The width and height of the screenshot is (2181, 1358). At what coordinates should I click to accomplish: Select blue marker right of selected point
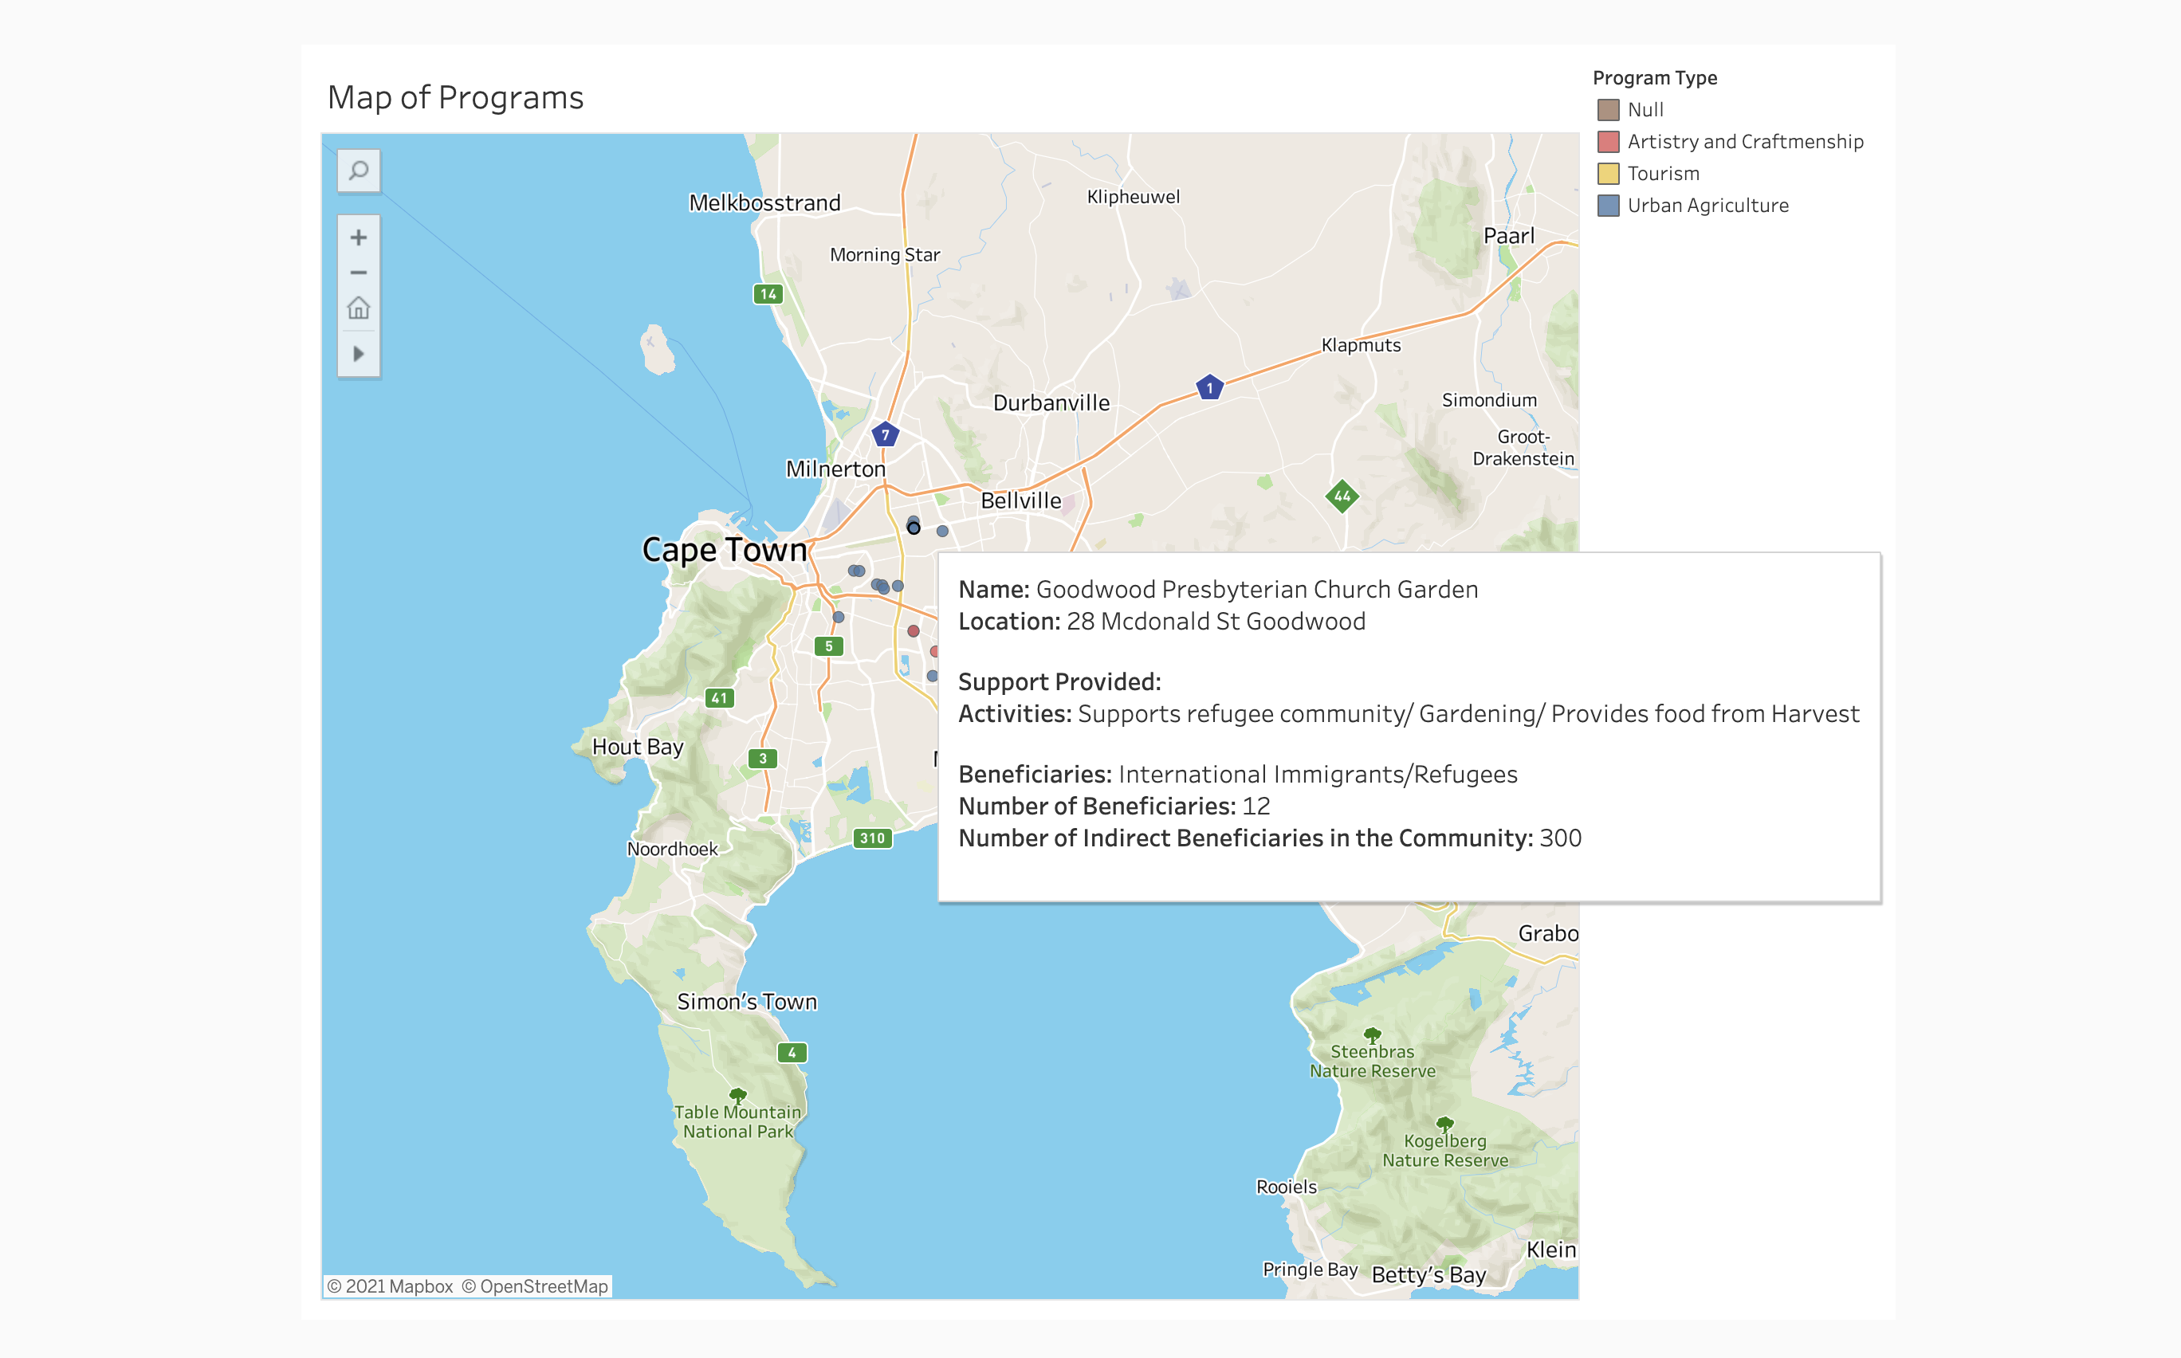[942, 531]
